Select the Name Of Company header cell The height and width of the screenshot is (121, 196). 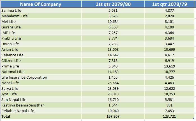click(41, 4)
